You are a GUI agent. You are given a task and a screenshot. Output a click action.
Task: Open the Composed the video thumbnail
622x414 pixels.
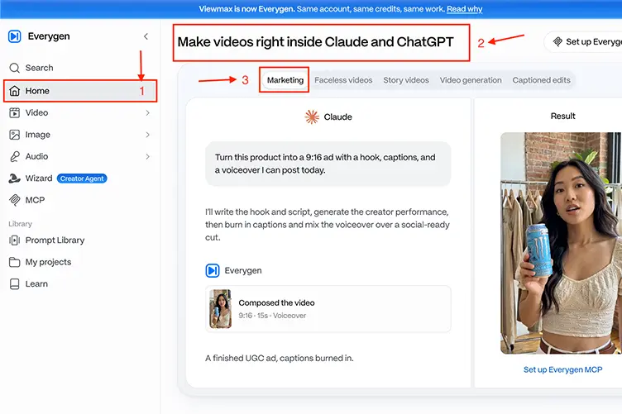[220, 308]
